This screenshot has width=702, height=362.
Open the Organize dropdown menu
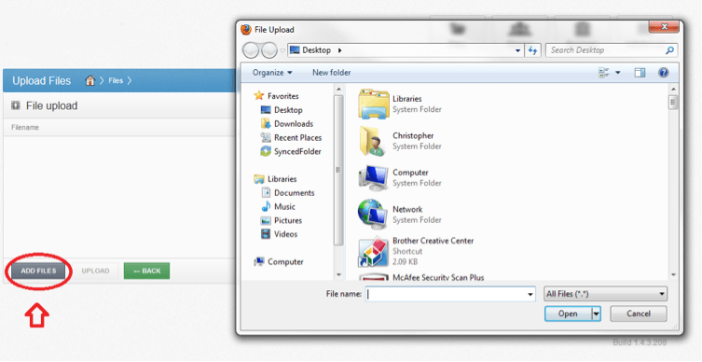pos(272,73)
